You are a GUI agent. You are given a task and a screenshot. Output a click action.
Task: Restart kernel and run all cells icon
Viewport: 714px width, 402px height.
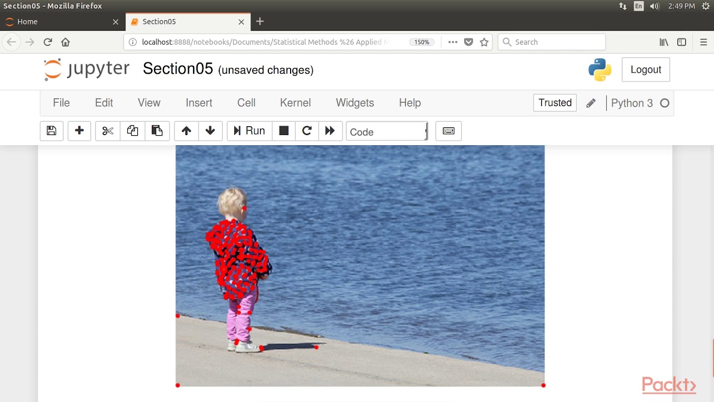point(330,131)
